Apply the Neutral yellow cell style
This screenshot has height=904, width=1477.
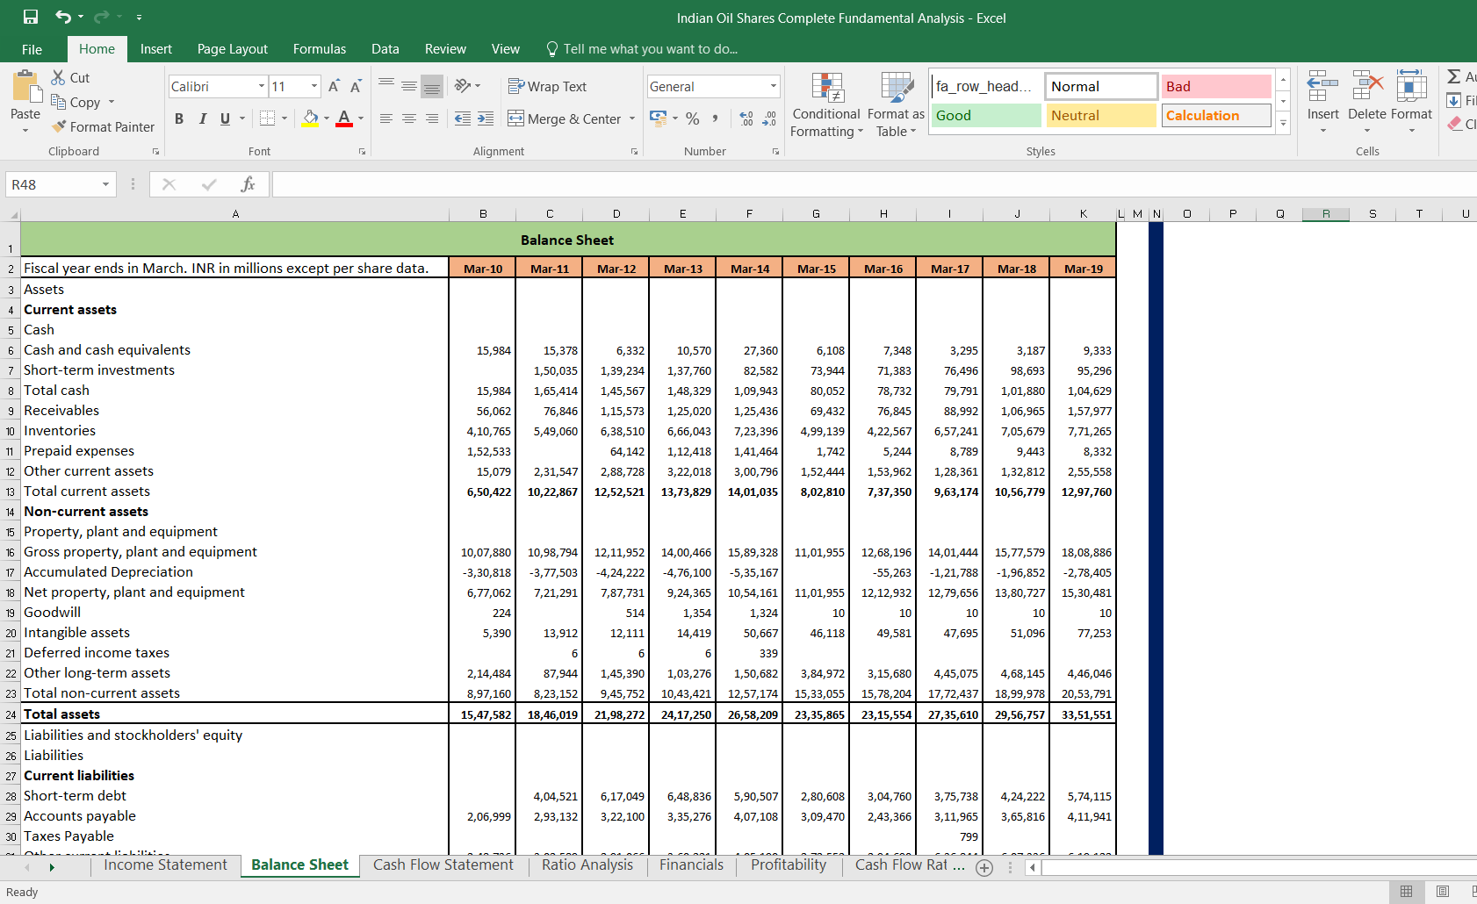coord(1101,115)
